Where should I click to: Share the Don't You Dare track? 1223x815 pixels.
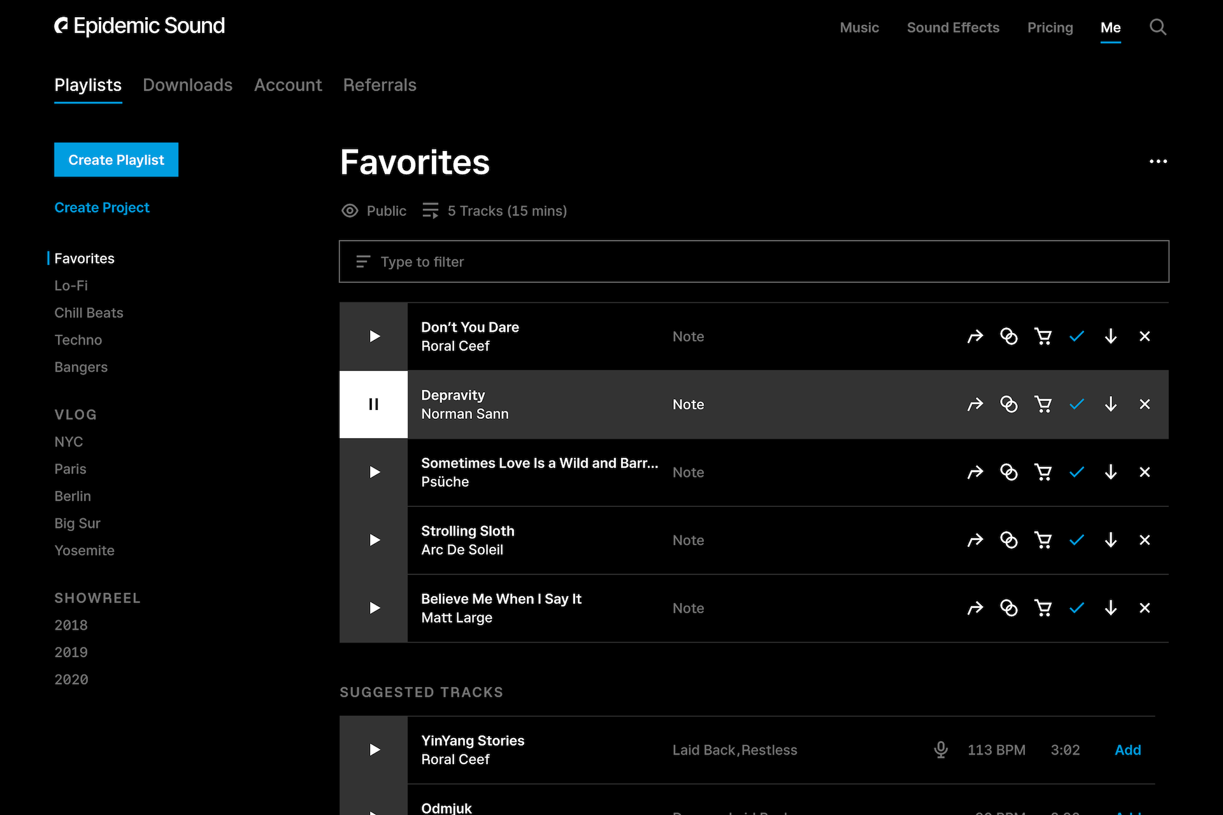pos(975,336)
